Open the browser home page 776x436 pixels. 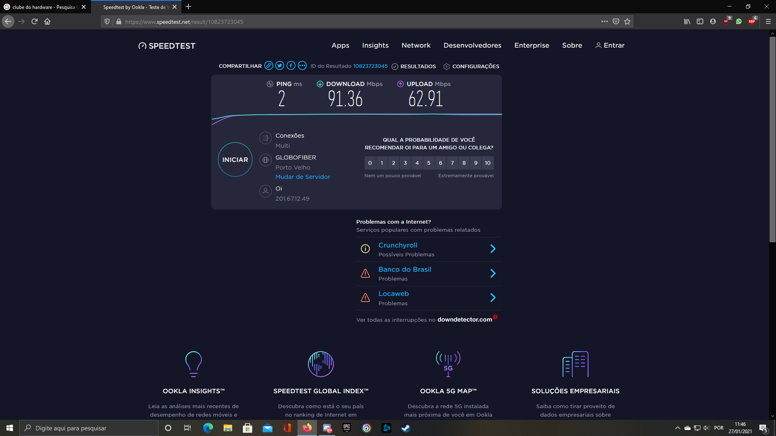coord(47,21)
